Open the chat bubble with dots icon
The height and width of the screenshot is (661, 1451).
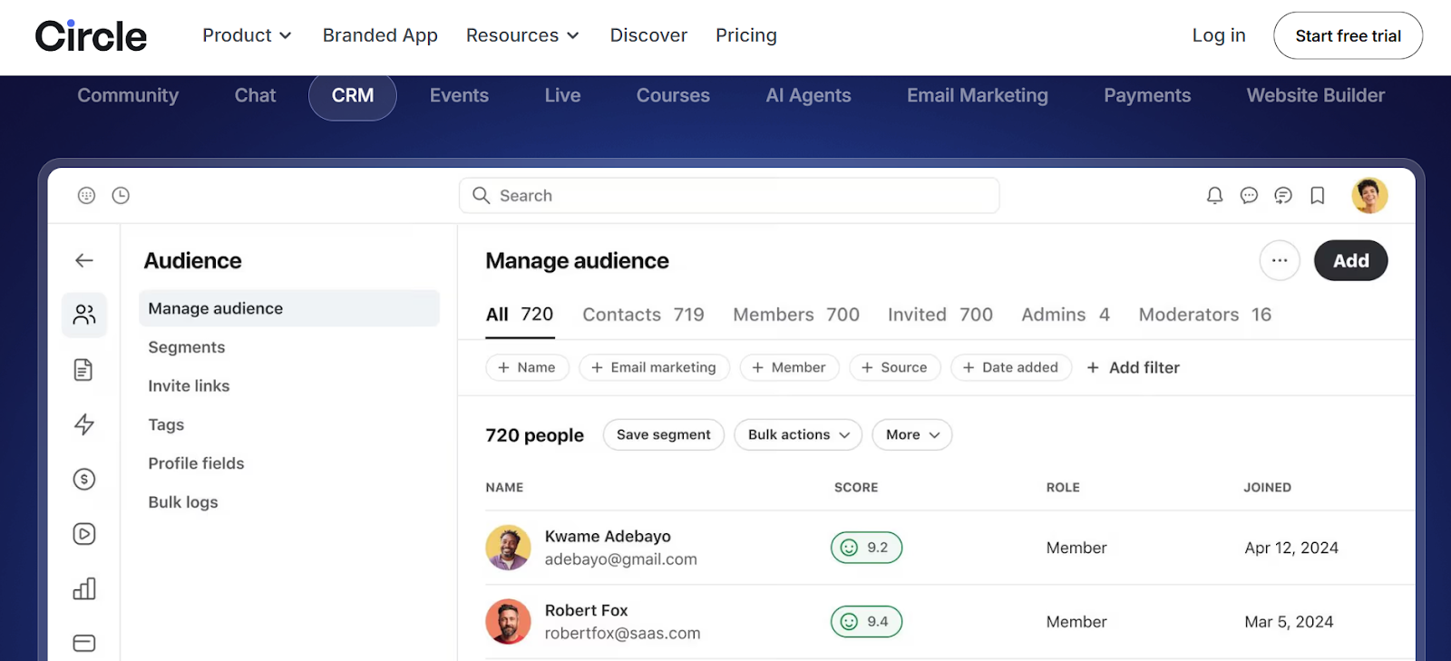coord(1249,195)
